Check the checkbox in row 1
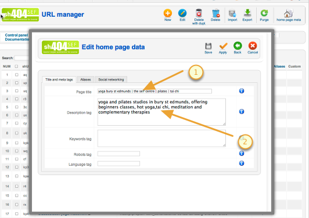309x218 pixels. [16, 75]
